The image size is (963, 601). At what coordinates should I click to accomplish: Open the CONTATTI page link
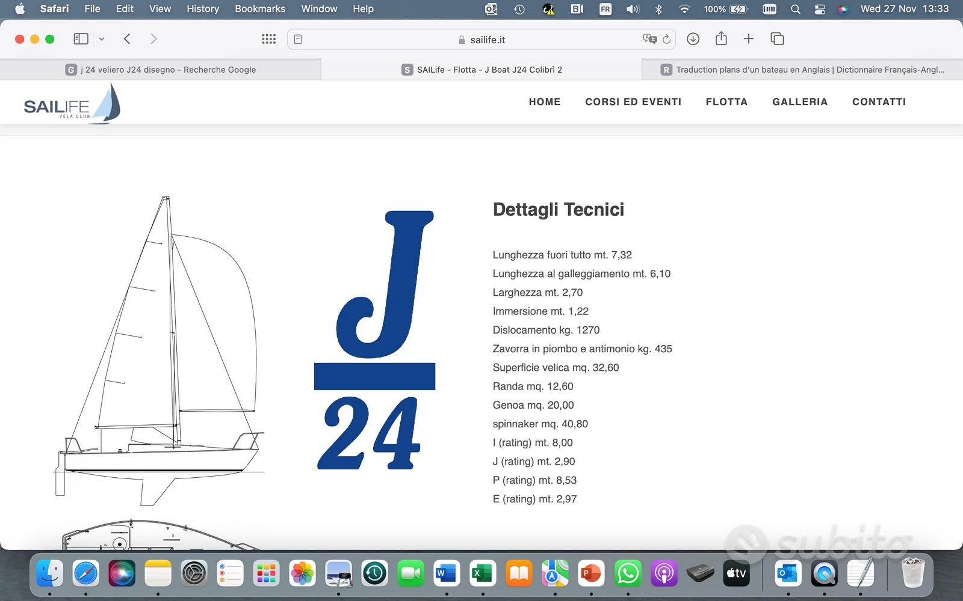click(x=879, y=102)
